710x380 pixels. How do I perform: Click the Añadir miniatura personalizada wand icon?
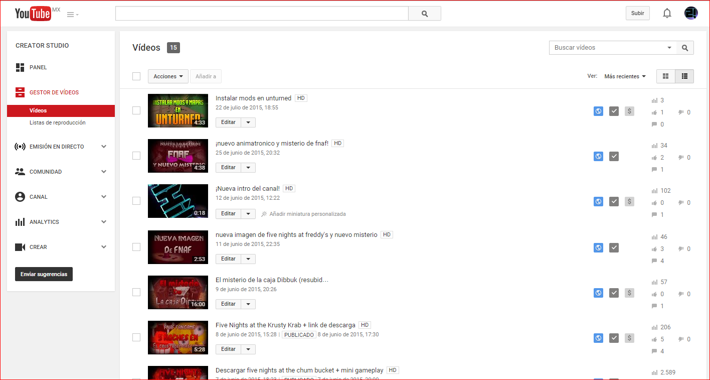264,214
